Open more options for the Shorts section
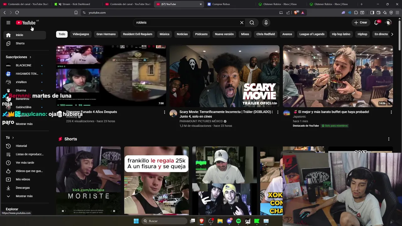The height and width of the screenshot is (226, 402). 389,139
